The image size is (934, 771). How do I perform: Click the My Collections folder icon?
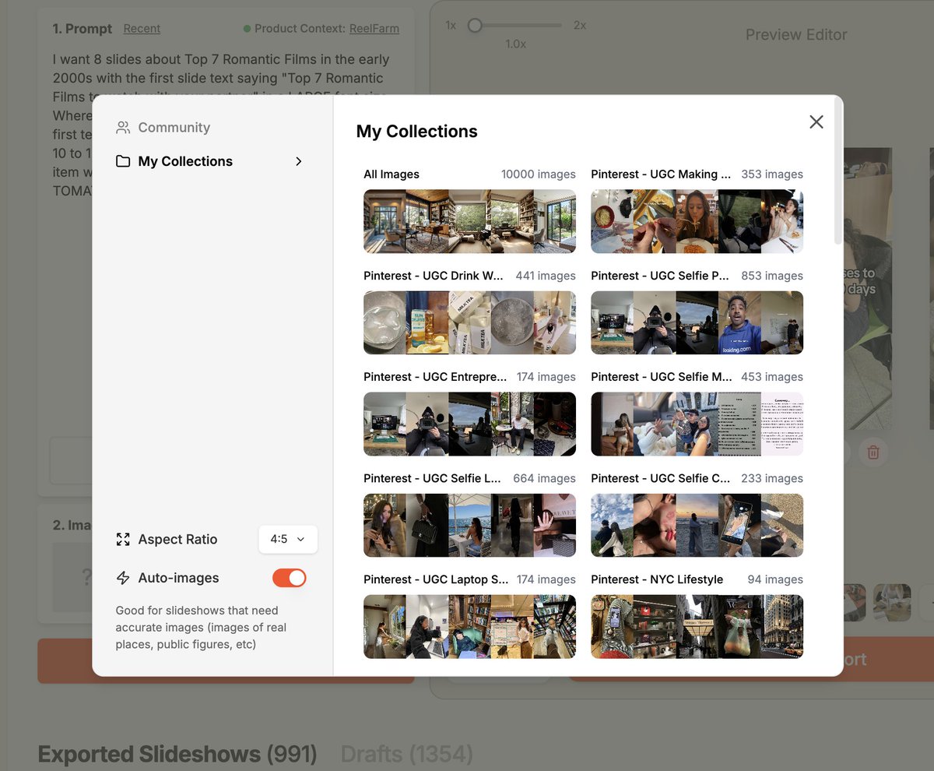(x=123, y=161)
